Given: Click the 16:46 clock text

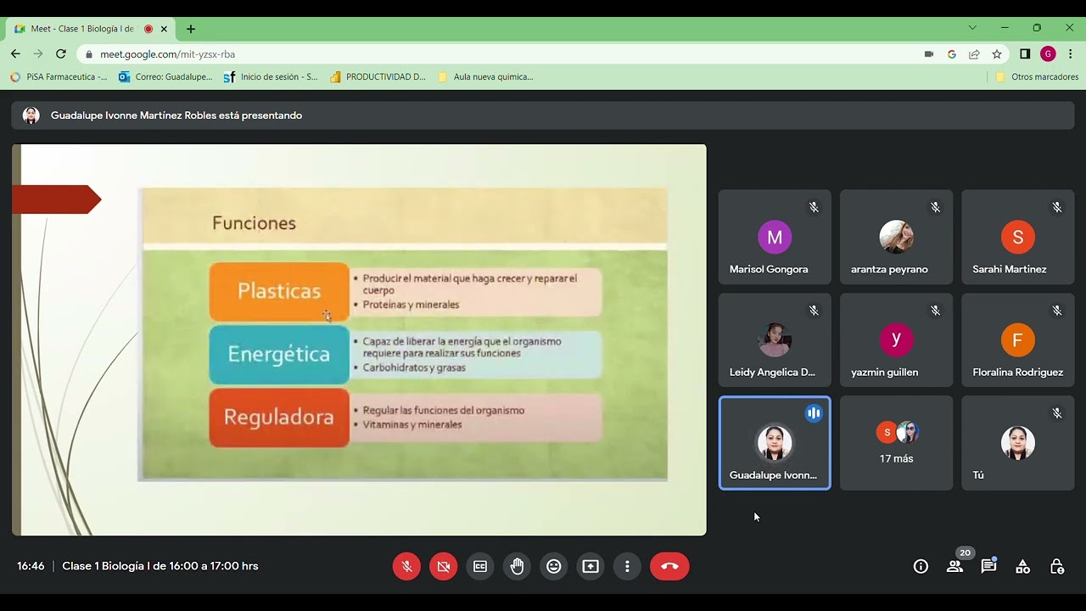Looking at the screenshot, I should click(x=31, y=566).
